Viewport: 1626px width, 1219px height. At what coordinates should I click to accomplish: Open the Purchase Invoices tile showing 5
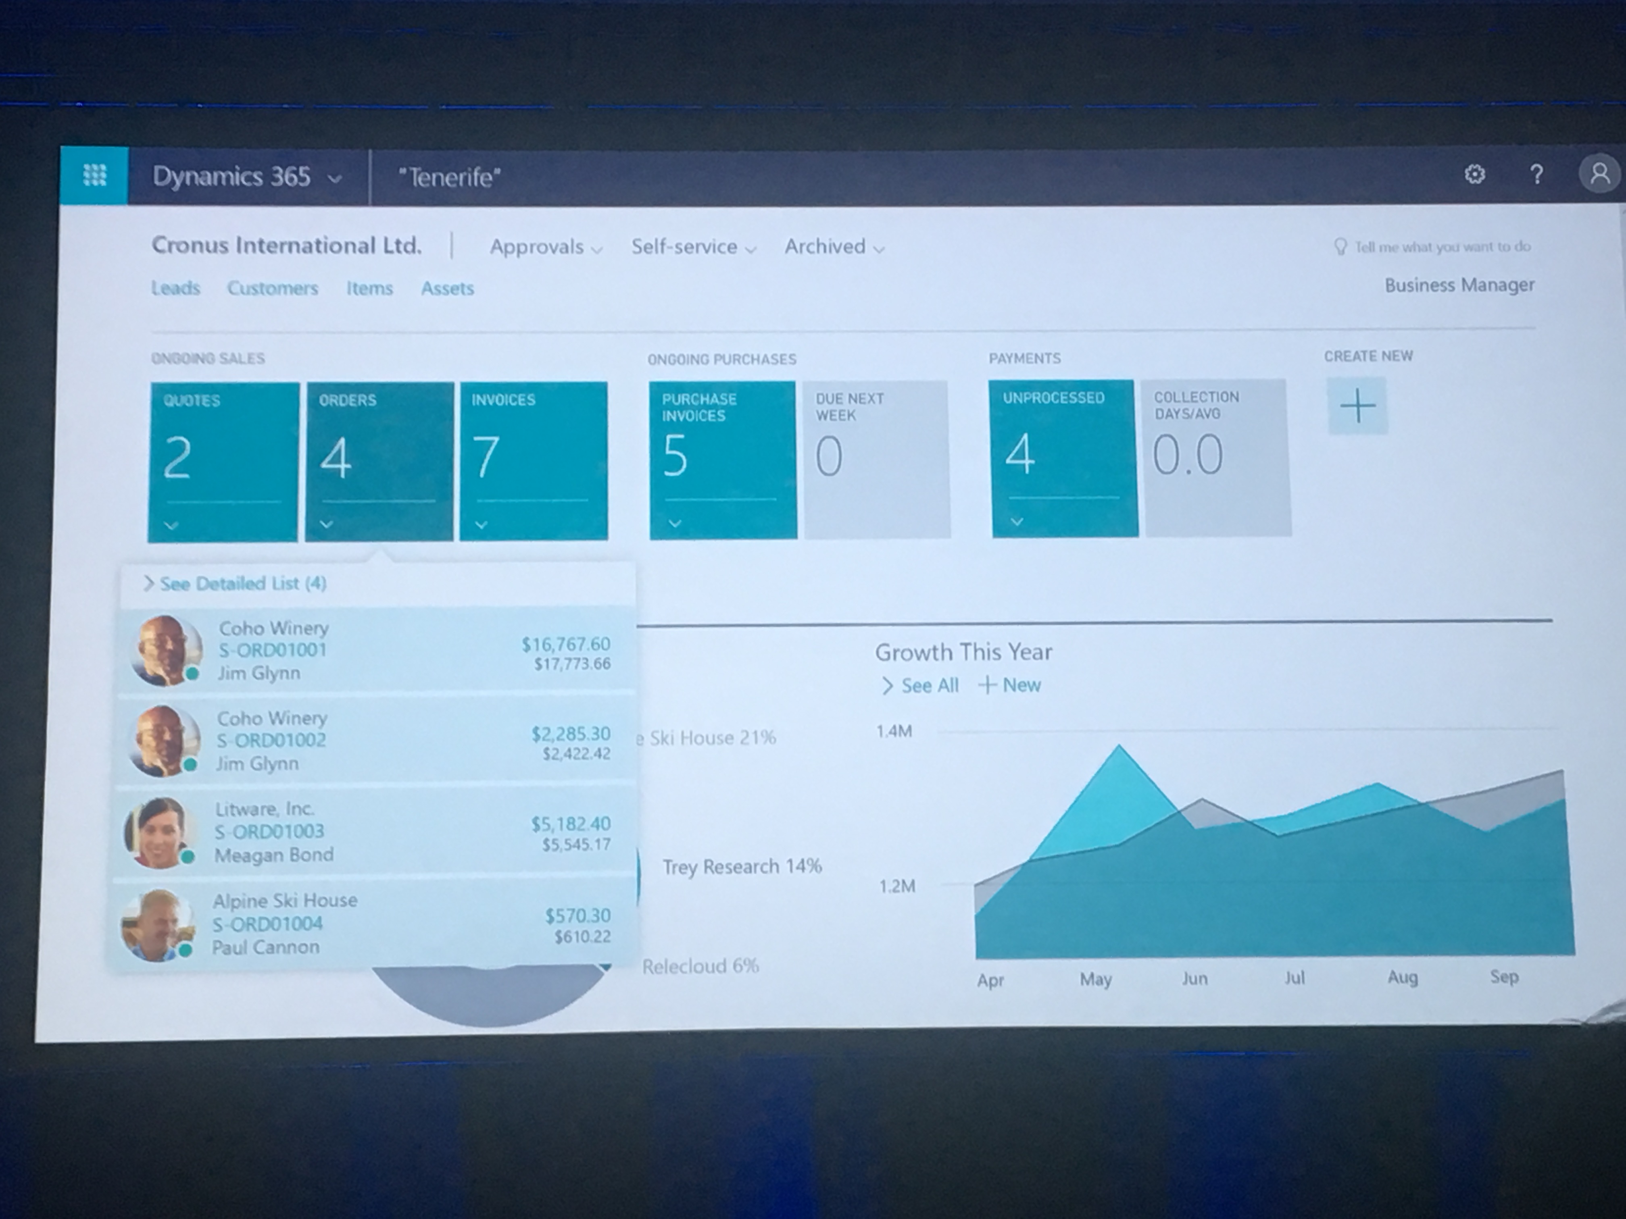(723, 460)
